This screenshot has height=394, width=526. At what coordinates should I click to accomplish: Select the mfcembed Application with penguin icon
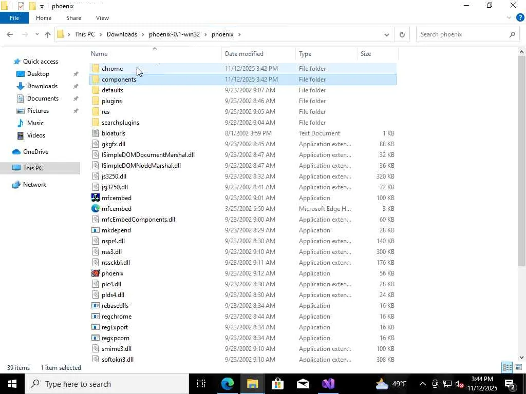96,198
